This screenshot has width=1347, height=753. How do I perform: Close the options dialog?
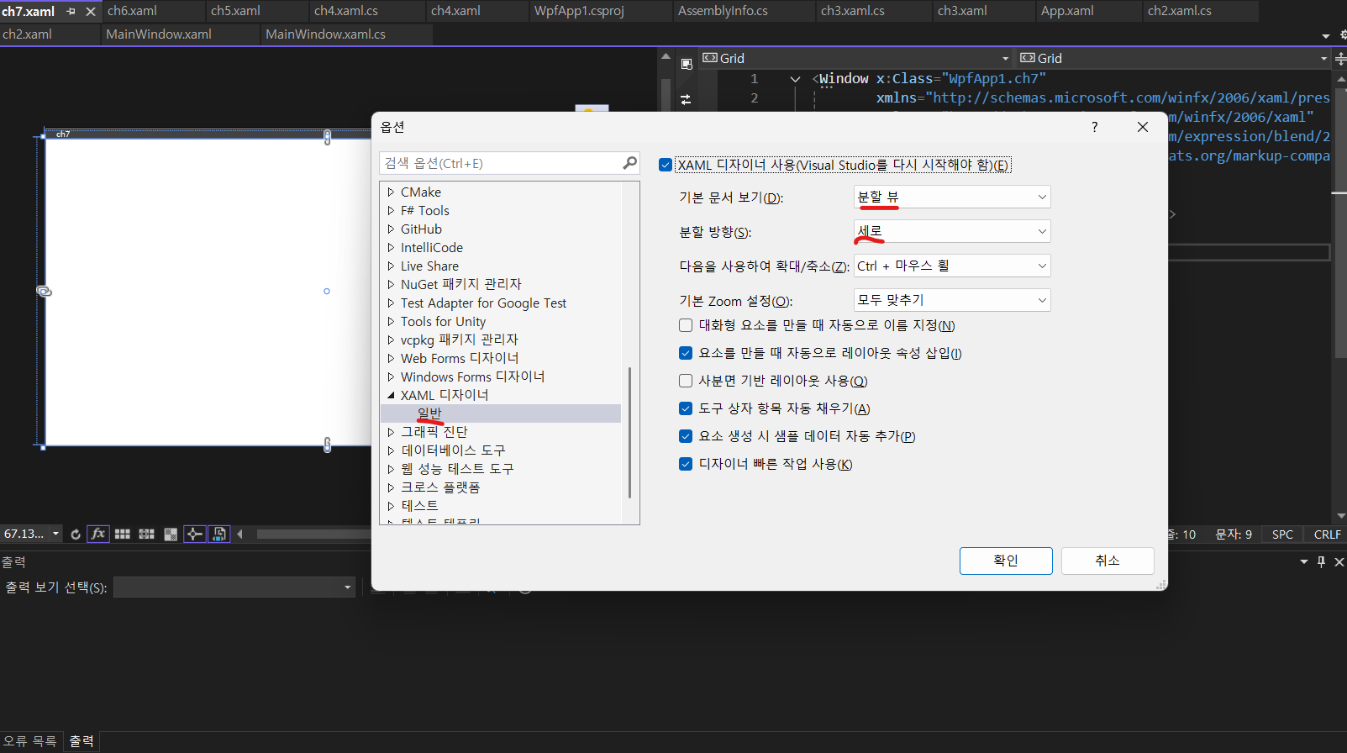tap(1142, 127)
